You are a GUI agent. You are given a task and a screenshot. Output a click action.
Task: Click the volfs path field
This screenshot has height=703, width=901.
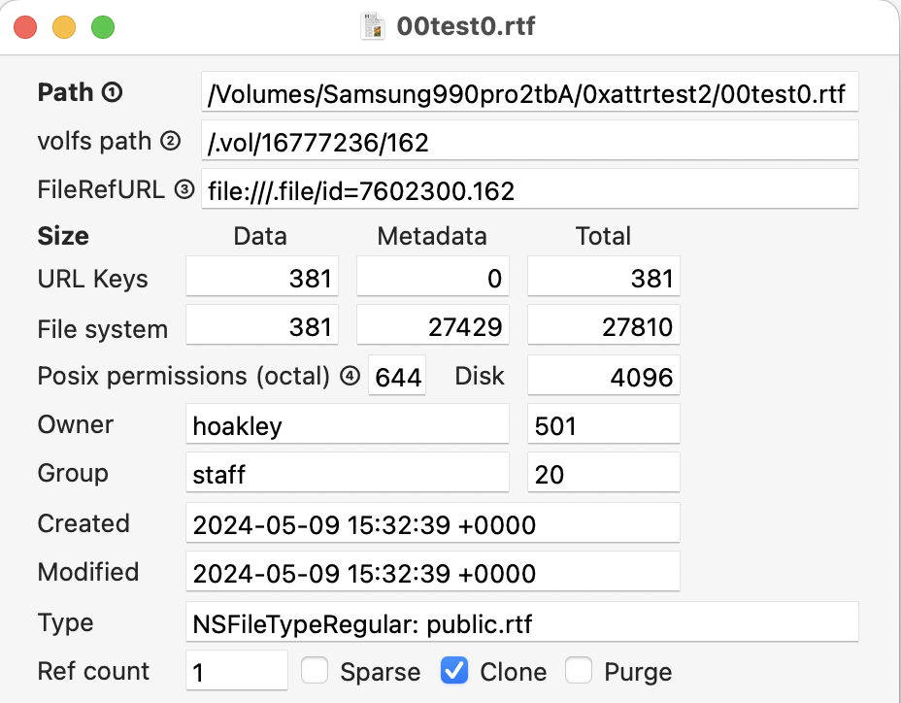(529, 140)
